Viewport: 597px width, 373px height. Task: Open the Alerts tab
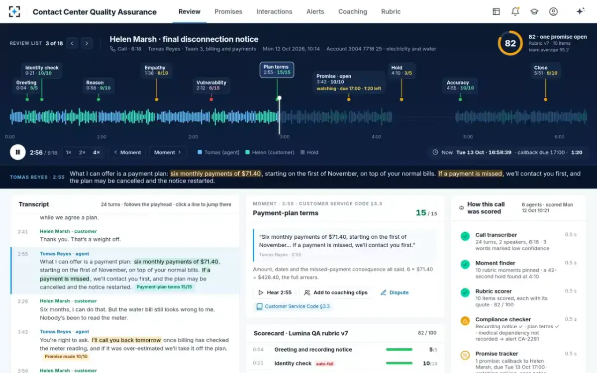(315, 11)
